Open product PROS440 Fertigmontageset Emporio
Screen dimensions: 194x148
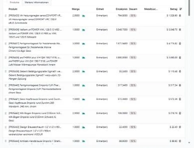pyautogui.click(x=34, y=86)
